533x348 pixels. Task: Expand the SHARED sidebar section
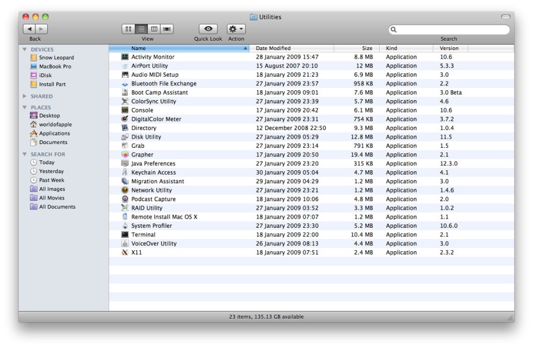tap(24, 96)
